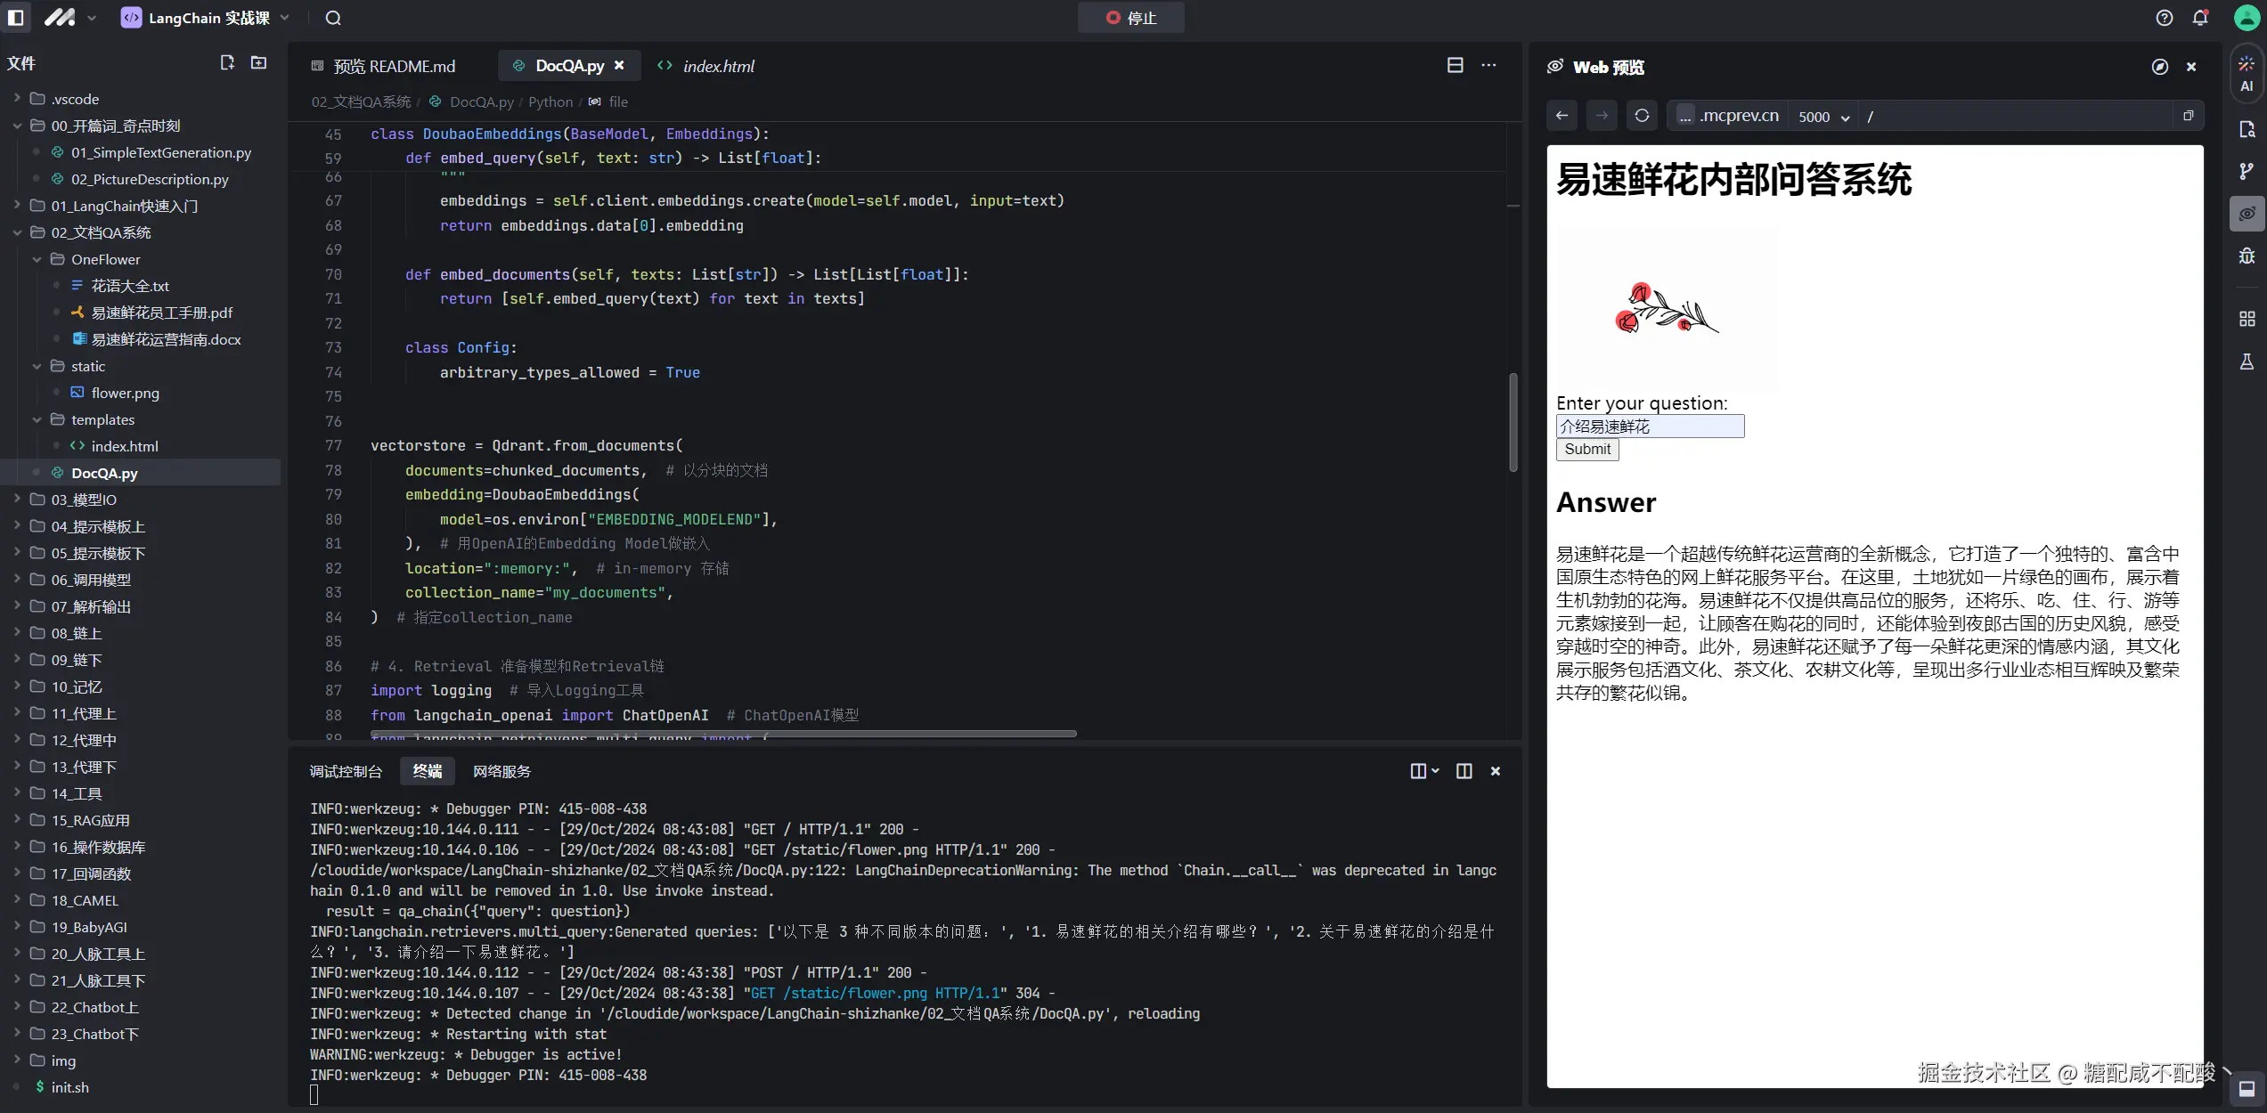Toggle the Web preview eye sidebar icon
The width and height of the screenshot is (2267, 1113).
coord(2247,214)
